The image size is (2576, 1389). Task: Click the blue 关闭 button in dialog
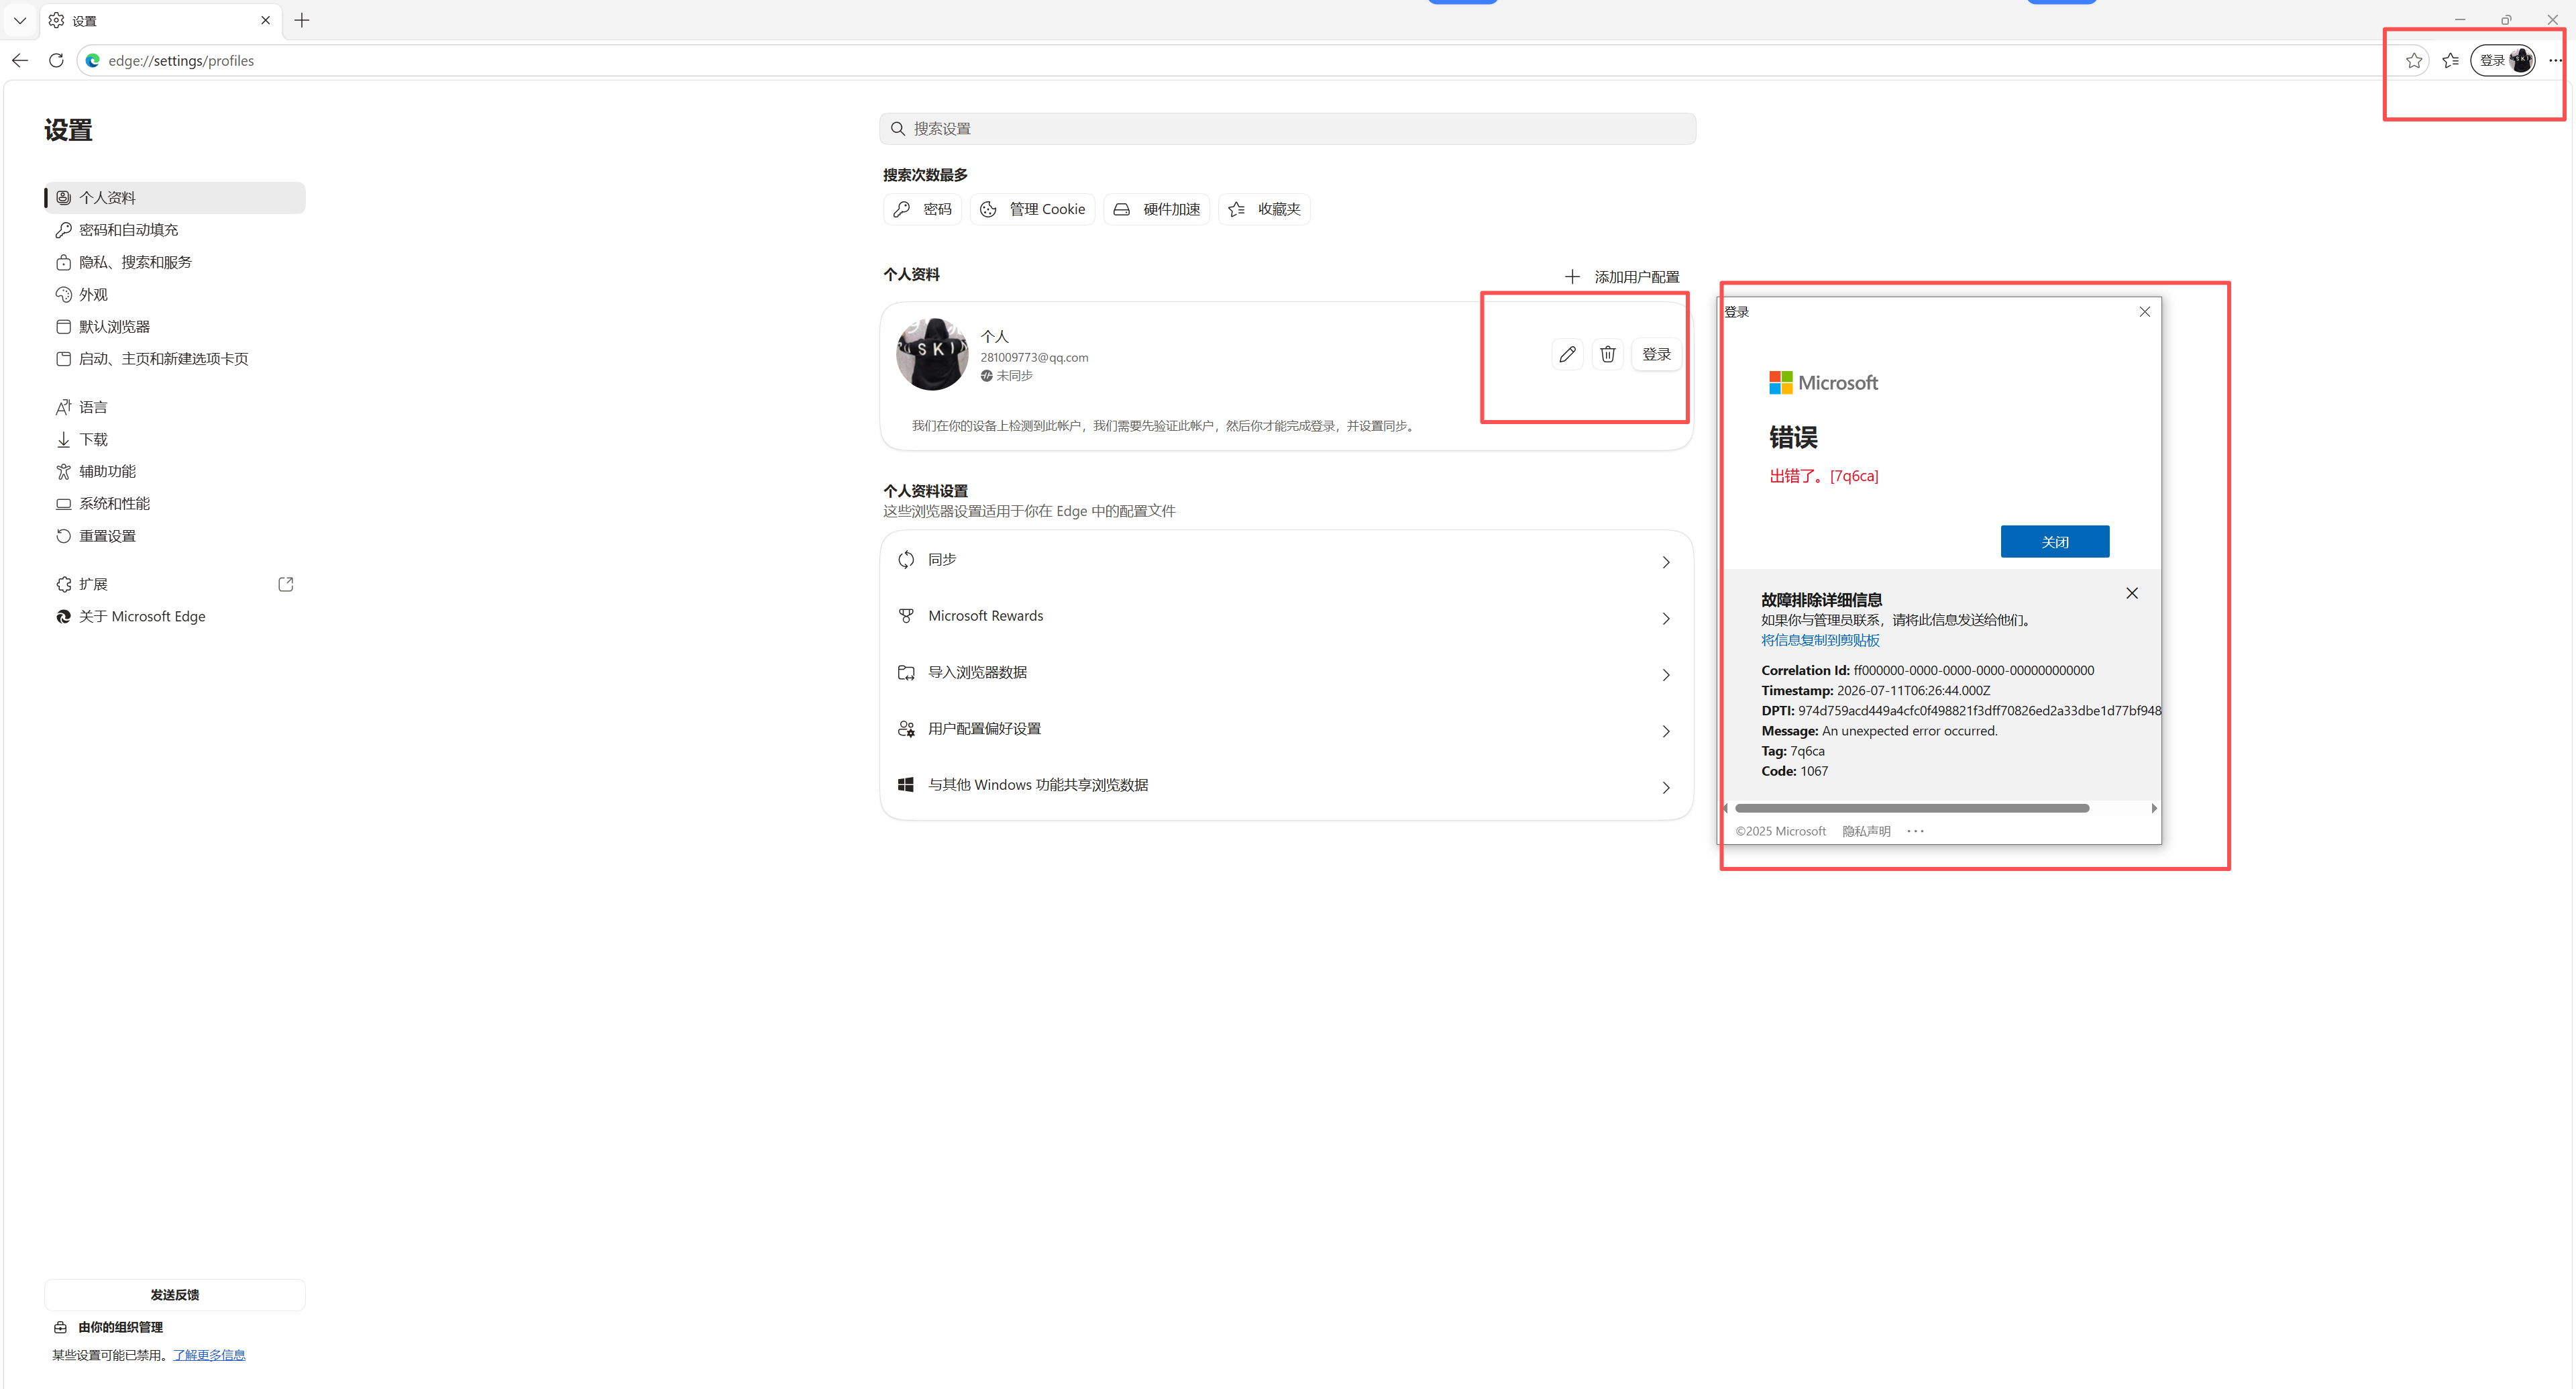tap(2054, 541)
